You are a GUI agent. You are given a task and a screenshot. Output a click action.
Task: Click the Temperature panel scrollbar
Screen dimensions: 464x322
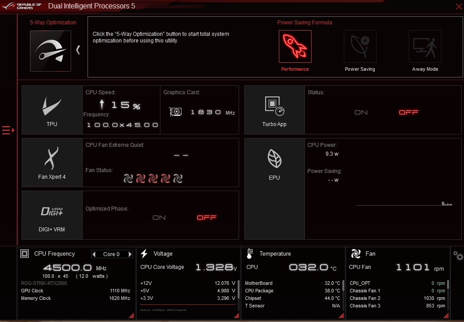coord(343,286)
